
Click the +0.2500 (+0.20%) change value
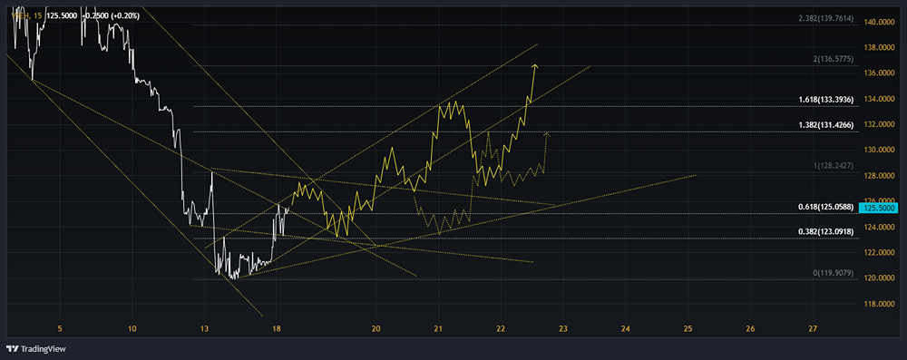pos(111,16)
